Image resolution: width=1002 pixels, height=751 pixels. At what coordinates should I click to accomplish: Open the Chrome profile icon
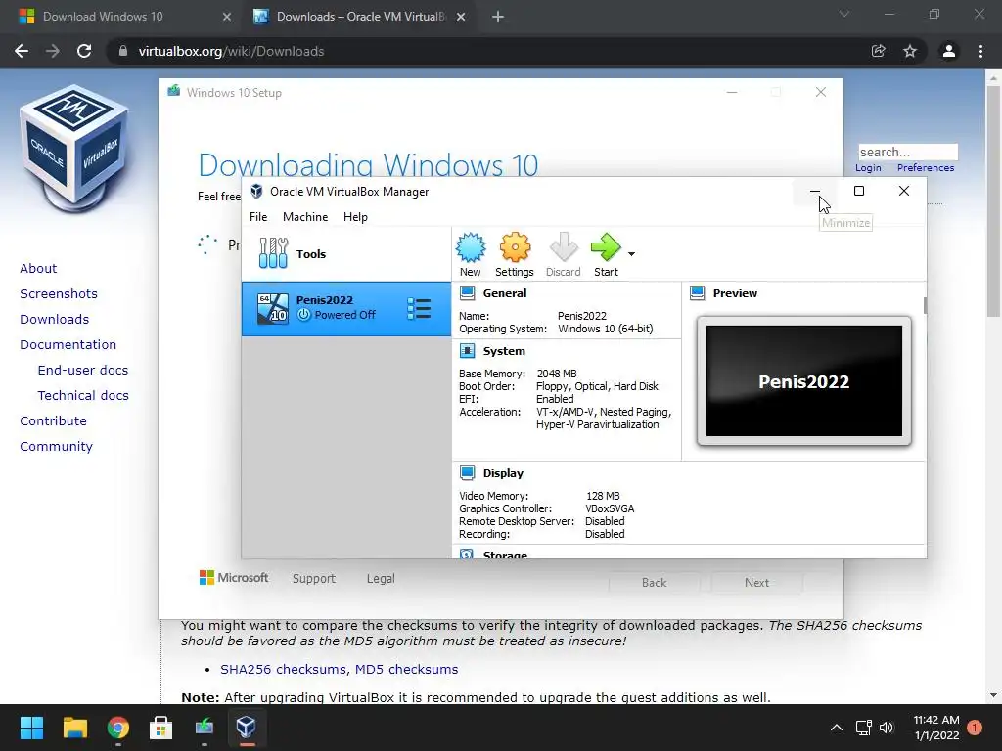949,51
